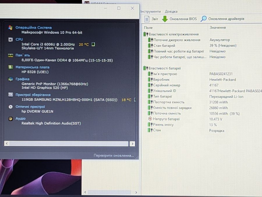Click the value 31208 mWh
This screenshot has width=262, height=197.
pyautogui.click(x=218, y=102)
